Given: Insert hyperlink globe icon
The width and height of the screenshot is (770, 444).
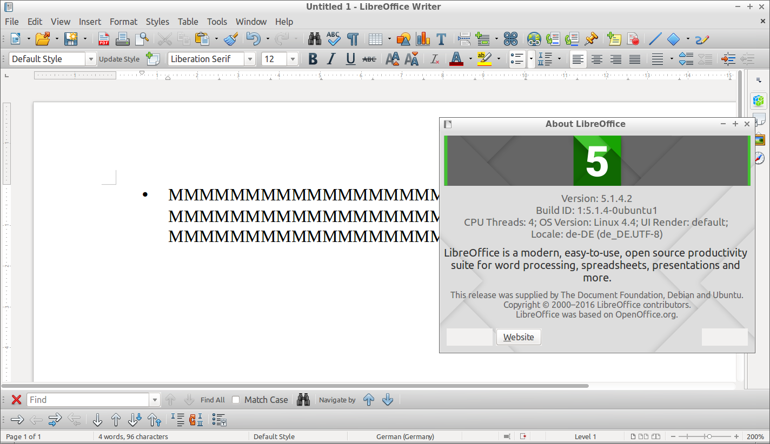Looking at the screenshot, I should point(534,39).
